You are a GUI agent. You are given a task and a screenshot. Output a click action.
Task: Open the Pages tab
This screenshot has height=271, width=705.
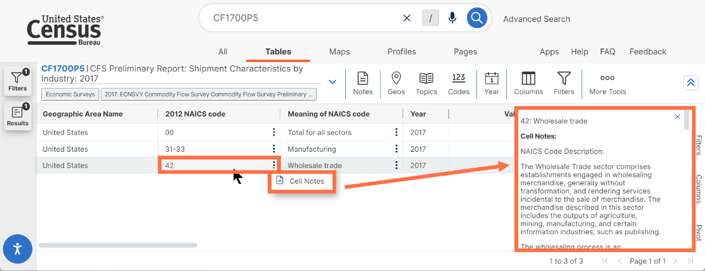point(465,52)
